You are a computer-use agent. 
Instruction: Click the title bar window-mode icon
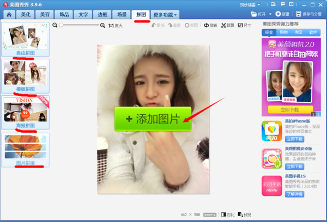tap(292, 4)
